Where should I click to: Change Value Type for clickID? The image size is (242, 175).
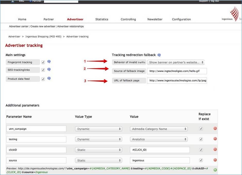tap(99, 150)
